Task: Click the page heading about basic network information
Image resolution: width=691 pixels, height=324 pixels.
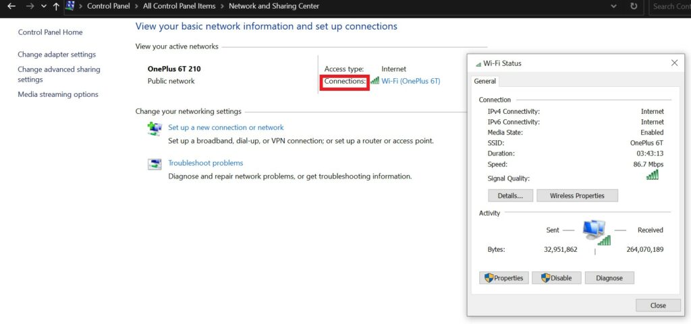Action: (x=266, y=26)
